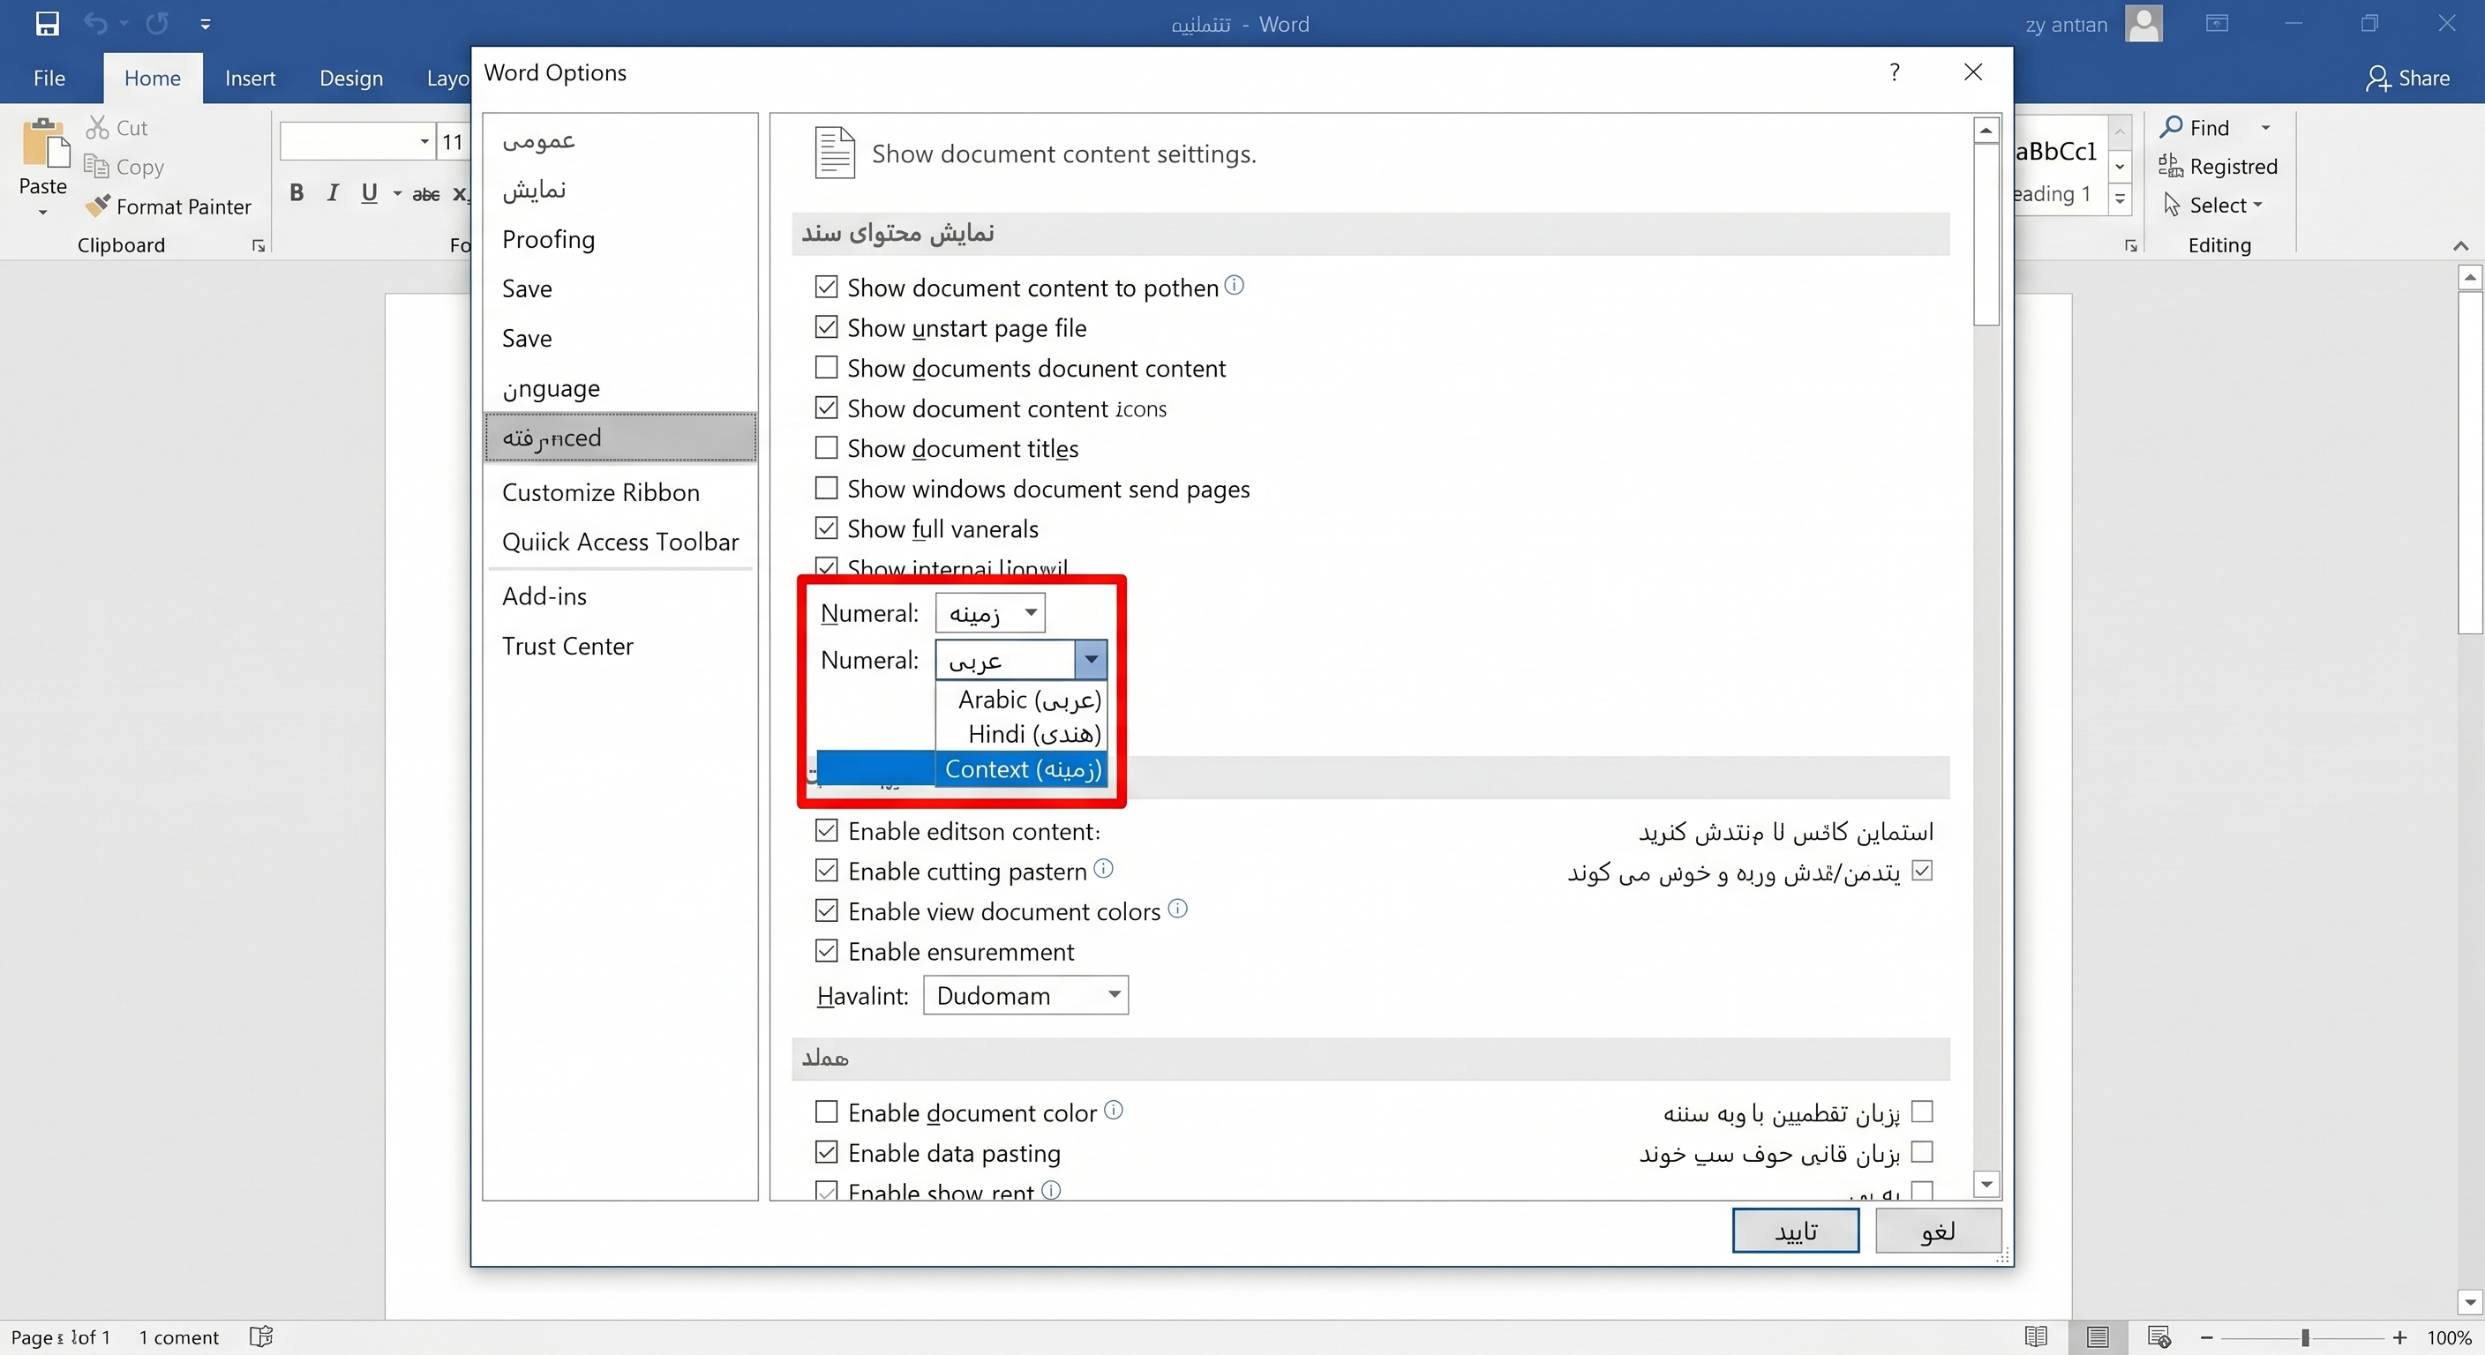Uncheck Show unstart page file

(826, 327)
